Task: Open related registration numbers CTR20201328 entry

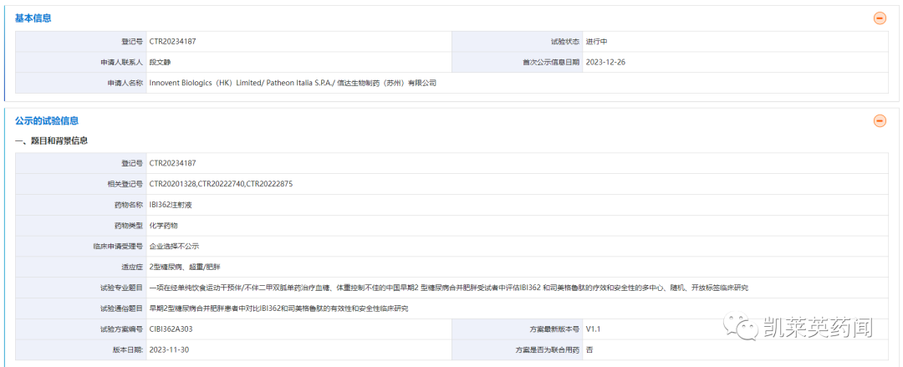Action: [171, 184]
